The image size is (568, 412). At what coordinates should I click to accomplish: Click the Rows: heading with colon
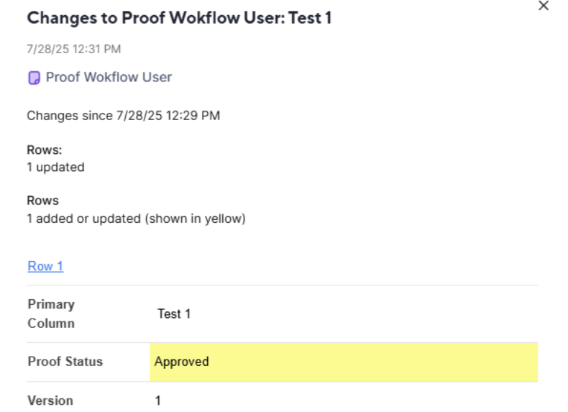click(44, 150)
